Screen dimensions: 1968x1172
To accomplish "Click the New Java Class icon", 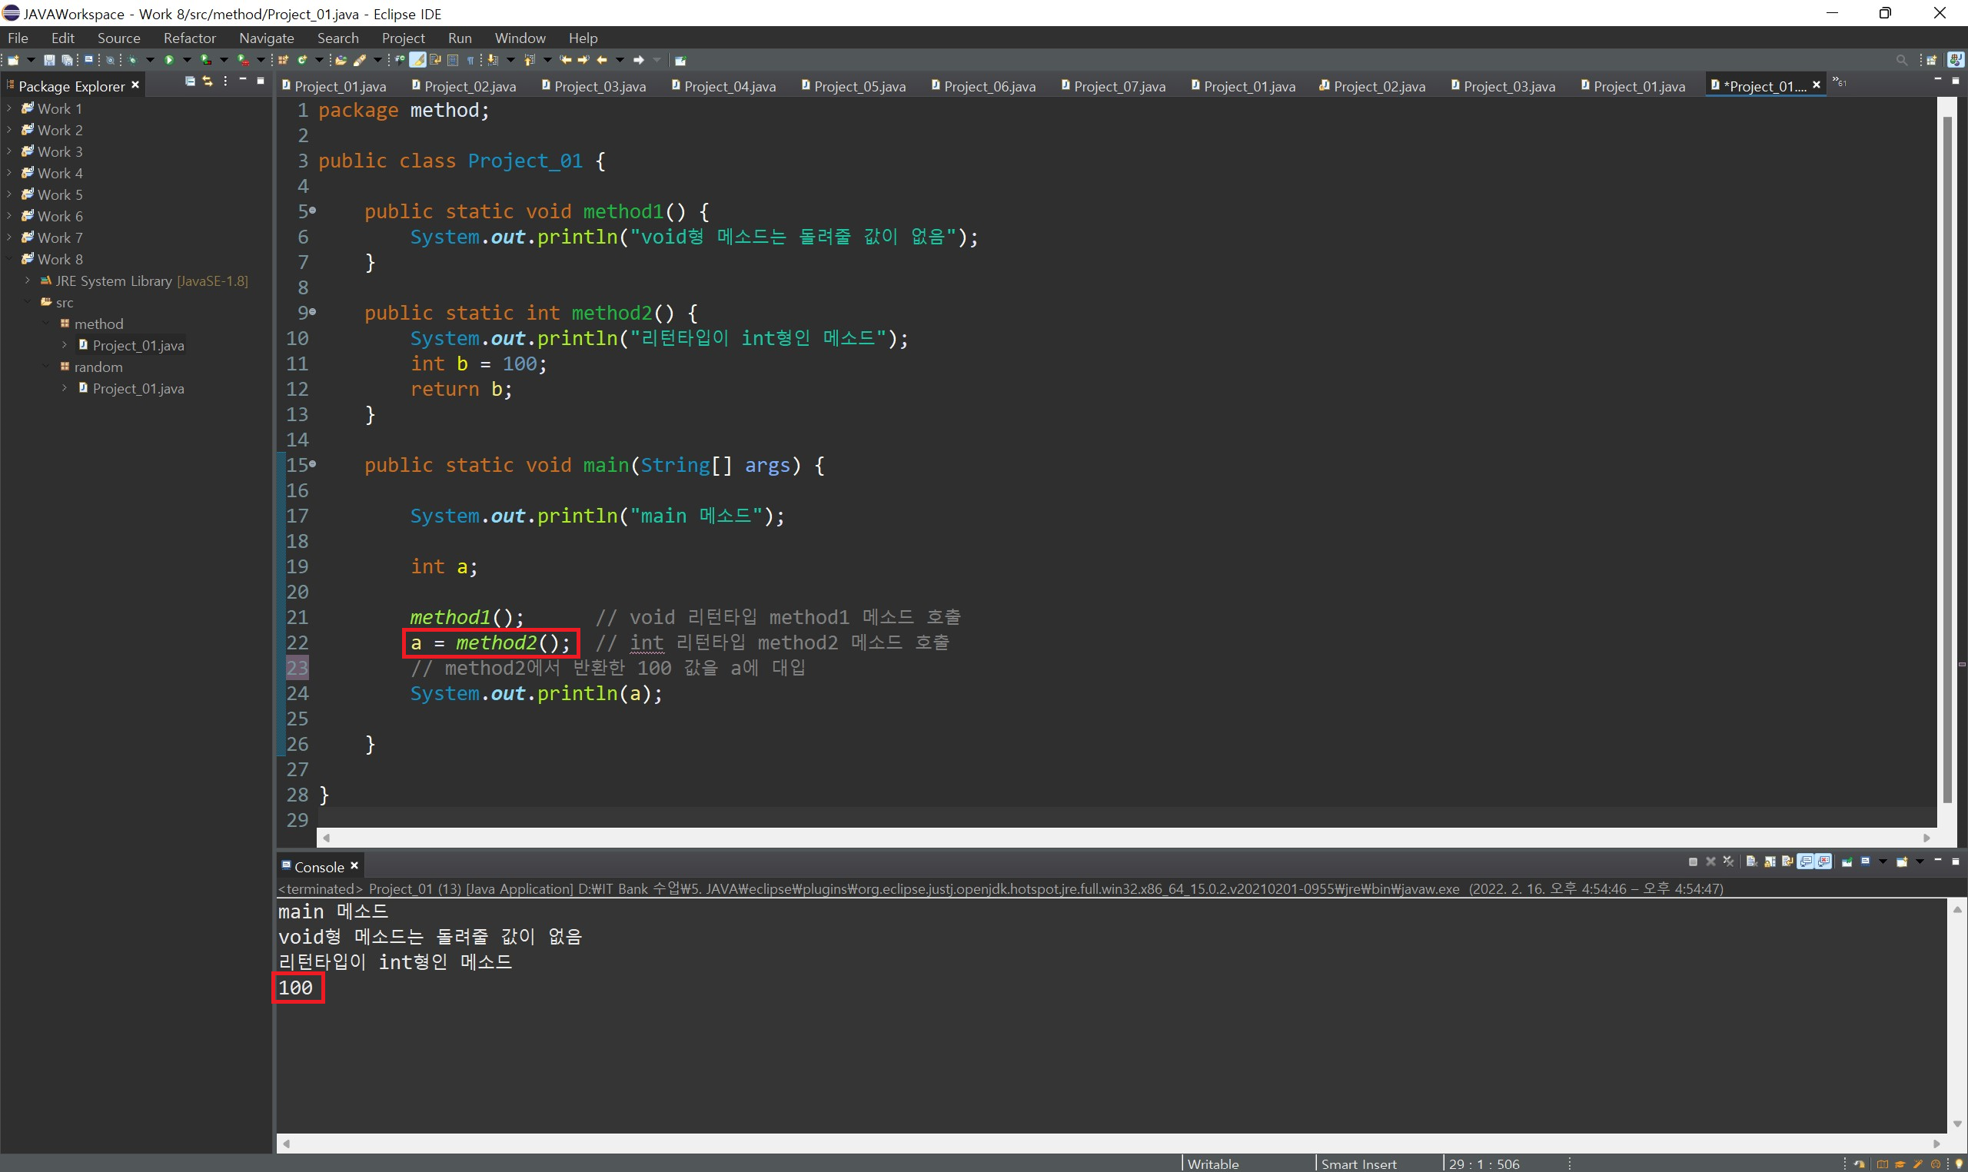I will click(x=301, y=60).
